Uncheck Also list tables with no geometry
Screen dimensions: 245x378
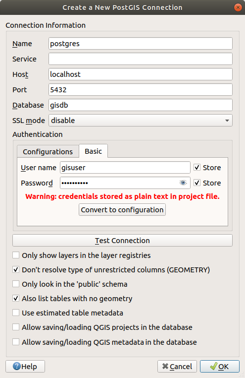tap(16, 298)
